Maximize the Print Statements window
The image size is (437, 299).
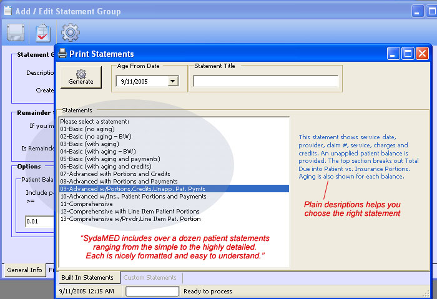pos(408,54)
